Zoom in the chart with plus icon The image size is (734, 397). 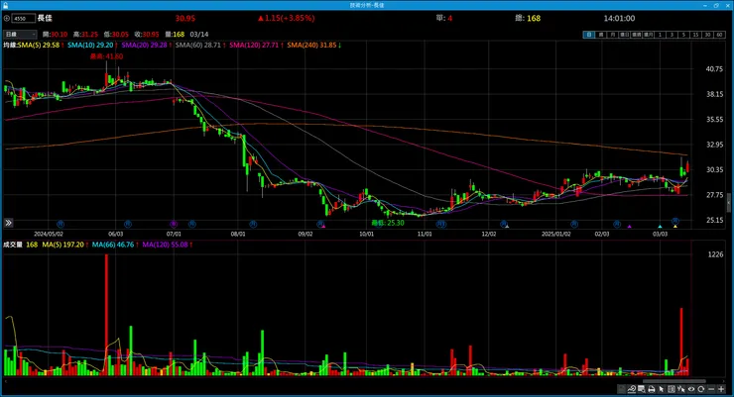coord(721,389)
